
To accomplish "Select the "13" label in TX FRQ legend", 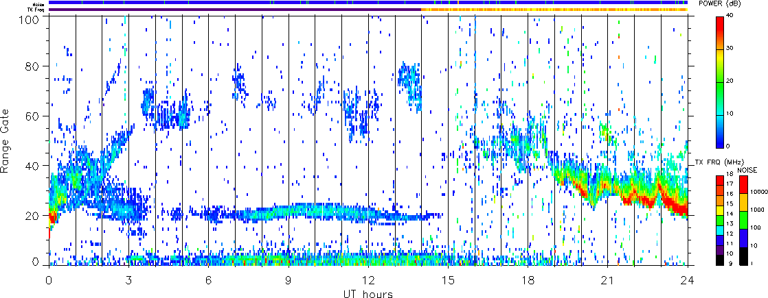I will [730, 224].
